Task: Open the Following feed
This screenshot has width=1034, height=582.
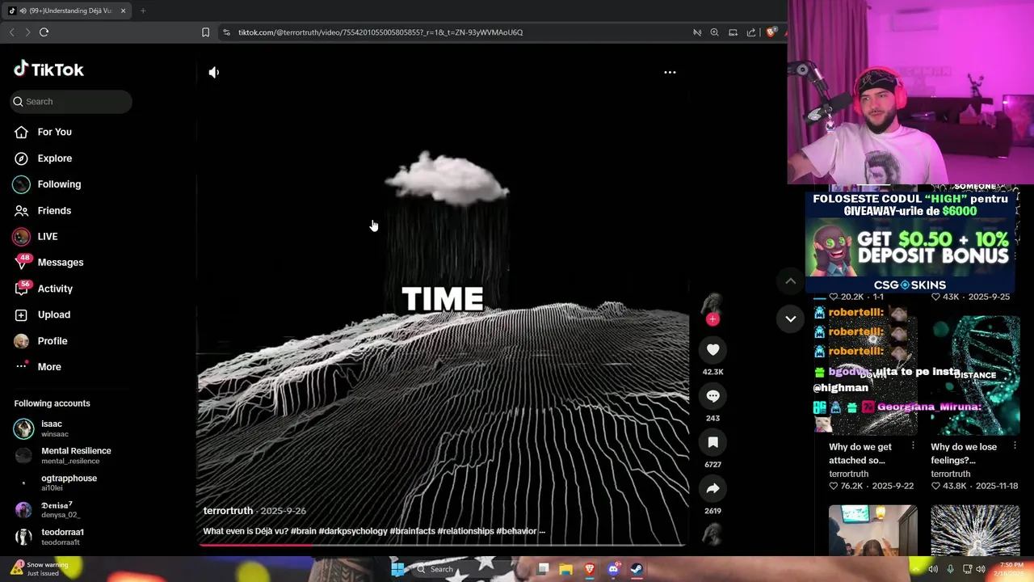Action: [59, 184]
